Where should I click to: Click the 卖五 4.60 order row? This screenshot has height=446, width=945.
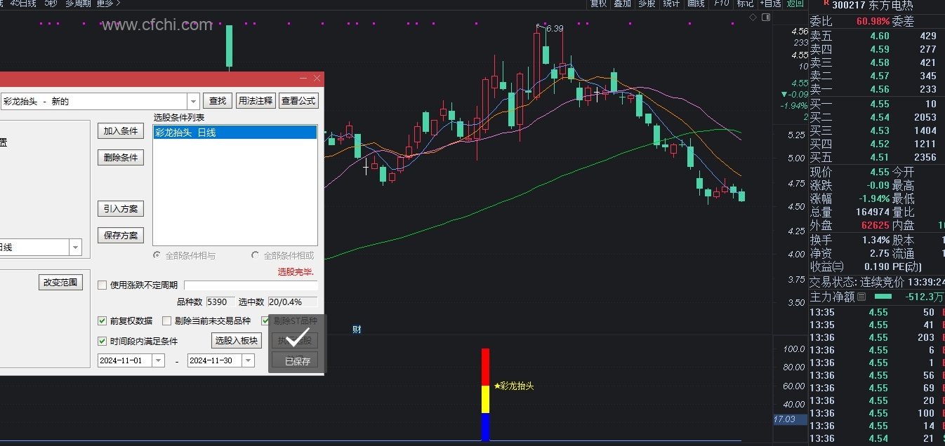tap(877, 36)
